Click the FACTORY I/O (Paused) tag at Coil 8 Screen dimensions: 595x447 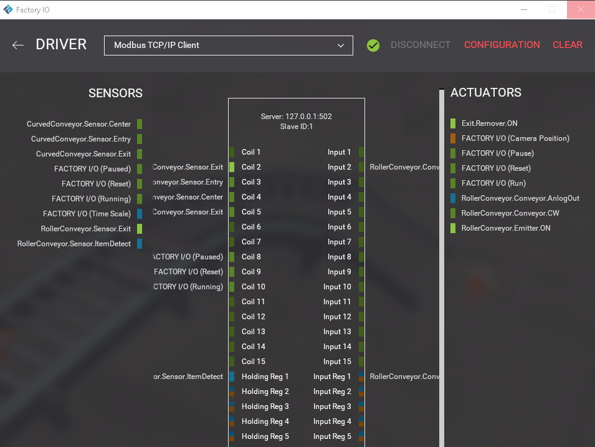[188, 257]
